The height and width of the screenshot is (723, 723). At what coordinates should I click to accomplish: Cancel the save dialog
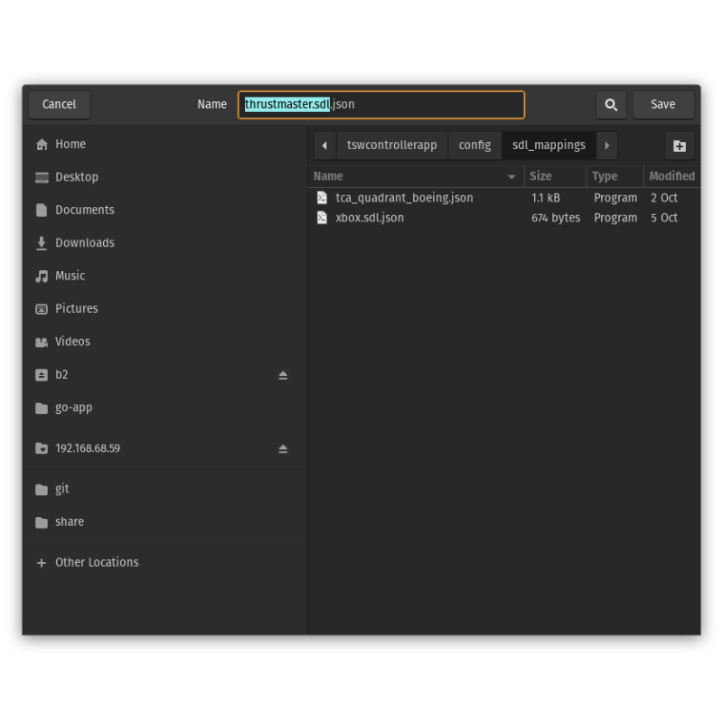click(x=59, y=105)
